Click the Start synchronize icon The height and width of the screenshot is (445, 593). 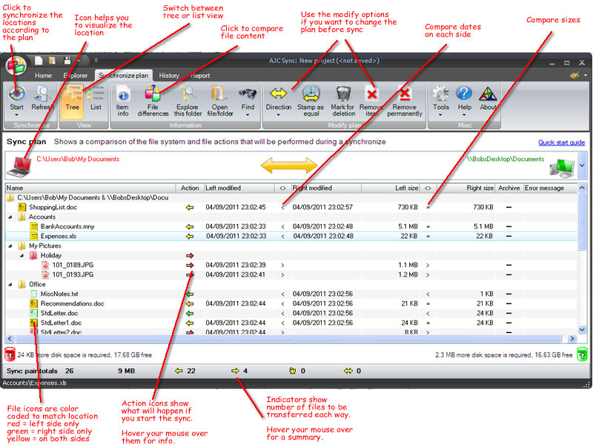16,94
